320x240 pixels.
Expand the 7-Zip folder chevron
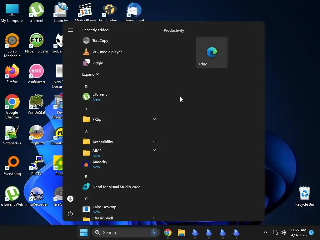[x=154, y=119]
